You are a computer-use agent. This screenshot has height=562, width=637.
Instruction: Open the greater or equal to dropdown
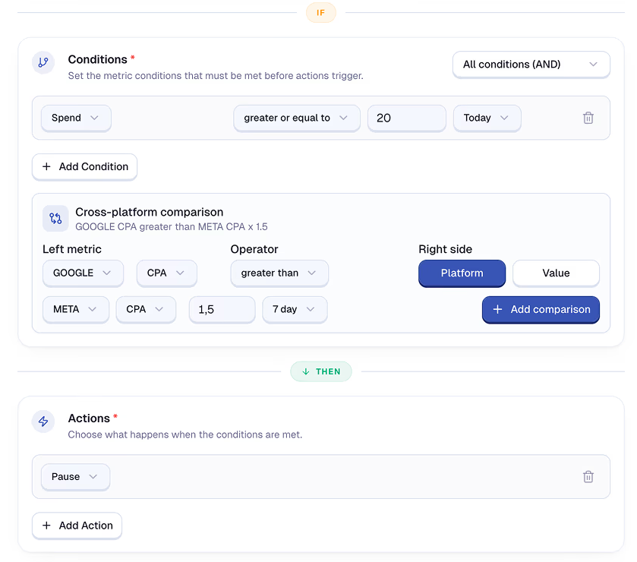coord(297,118)
